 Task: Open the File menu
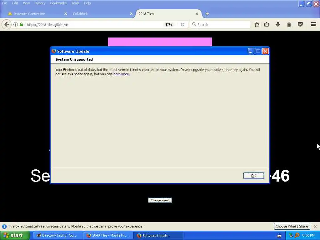(5, 3)
